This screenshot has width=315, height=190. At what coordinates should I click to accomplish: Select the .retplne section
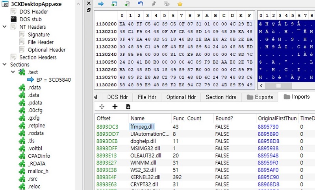coord(36,125)
